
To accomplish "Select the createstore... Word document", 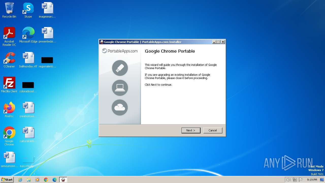I will coord(28,110).
